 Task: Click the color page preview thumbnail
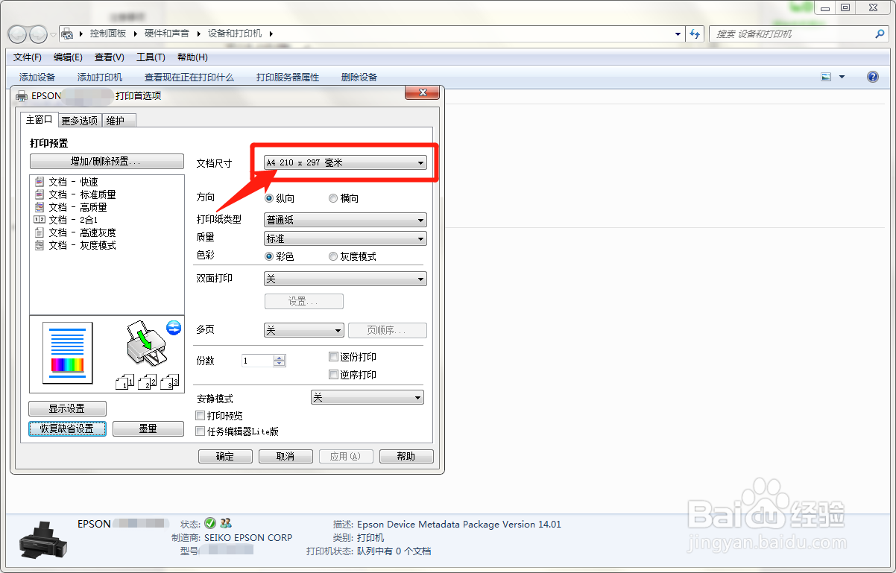coord(68,352)
